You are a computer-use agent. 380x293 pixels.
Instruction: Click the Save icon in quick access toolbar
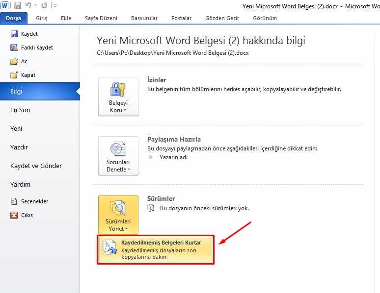[18, 6]
